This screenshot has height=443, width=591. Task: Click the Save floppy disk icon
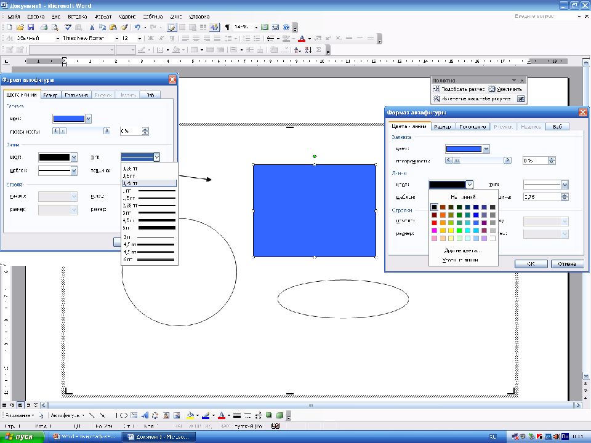point(31,27)
